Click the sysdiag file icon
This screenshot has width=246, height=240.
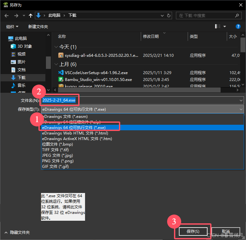pos(61,56)
